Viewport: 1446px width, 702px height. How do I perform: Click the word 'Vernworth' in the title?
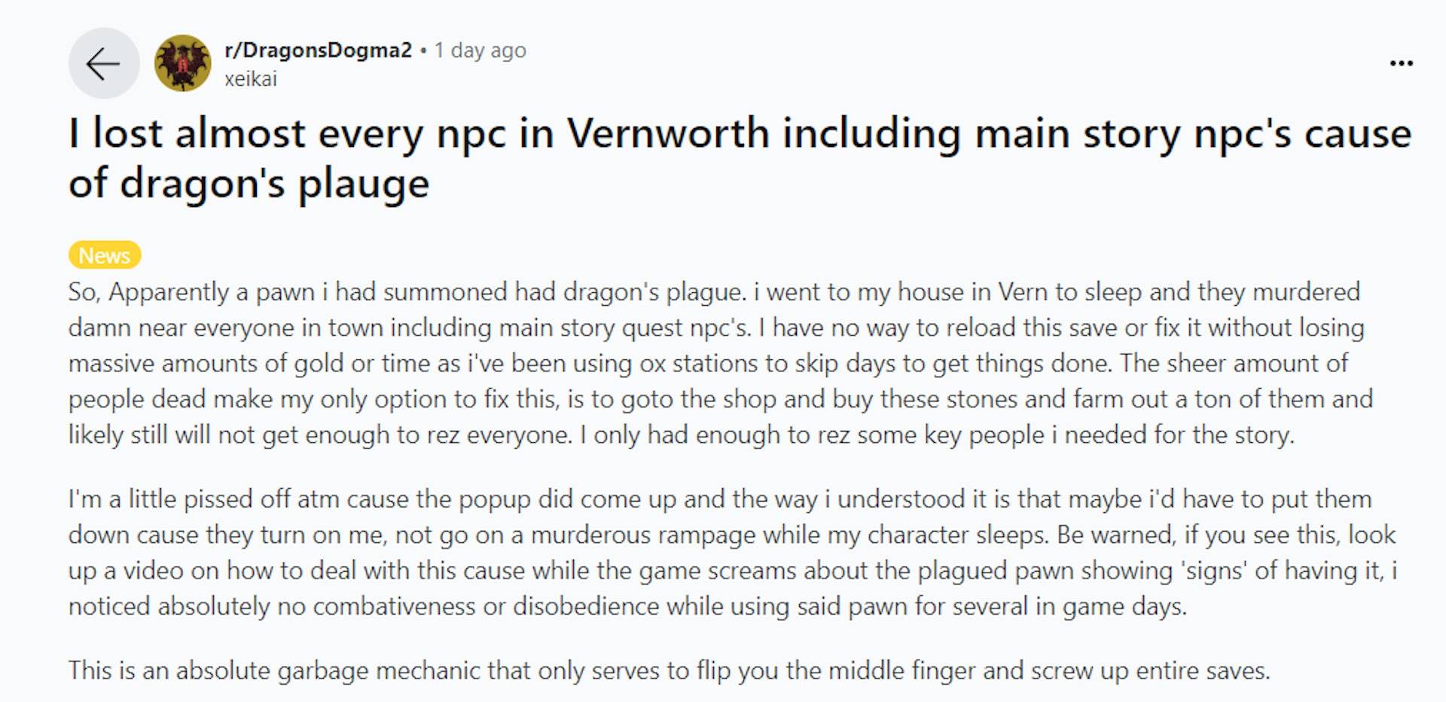click(667, 133)
